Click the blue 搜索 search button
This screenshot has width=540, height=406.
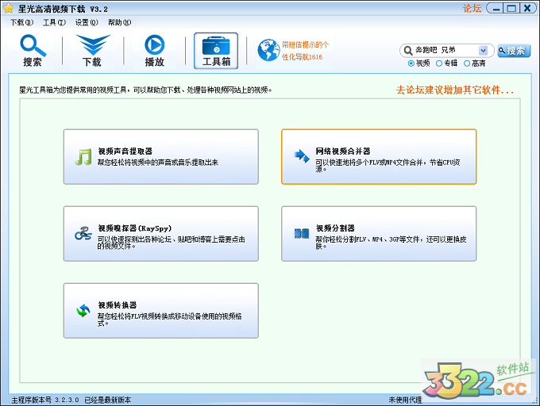[x=514, y=50]
